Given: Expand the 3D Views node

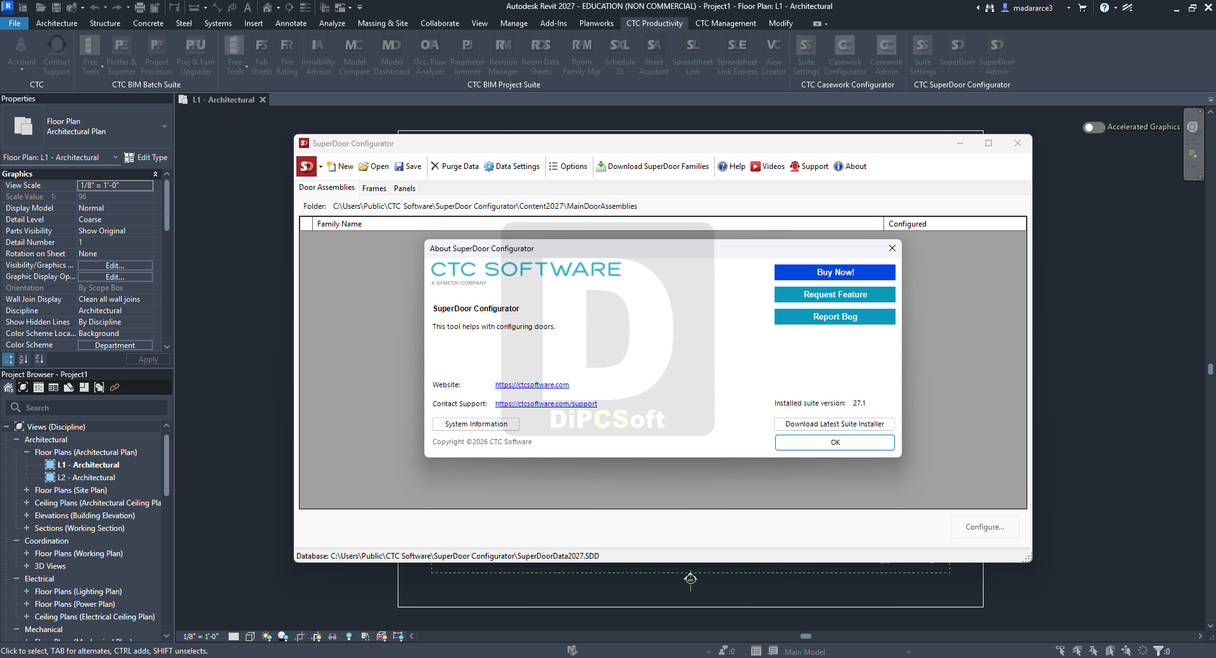Looking at the screenshot, I should 27,566.
